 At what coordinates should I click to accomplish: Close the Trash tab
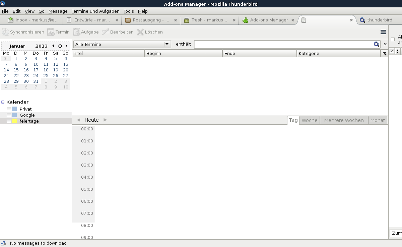coord(234,20)
